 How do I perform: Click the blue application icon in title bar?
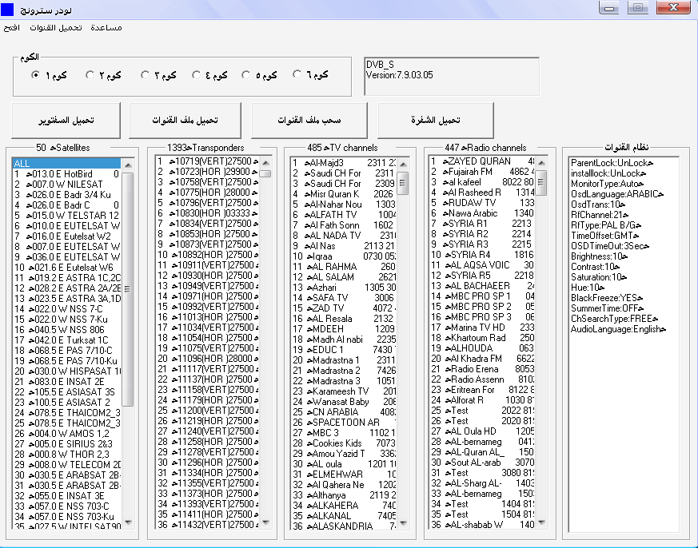coord(7,9)
